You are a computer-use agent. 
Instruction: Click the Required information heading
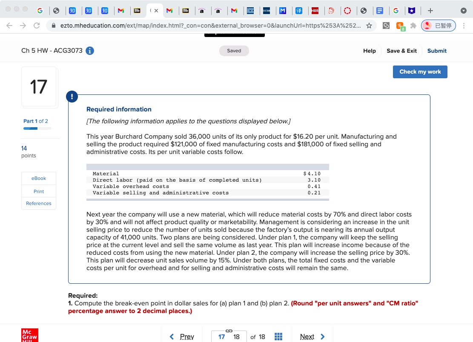(x=119, y=109)
